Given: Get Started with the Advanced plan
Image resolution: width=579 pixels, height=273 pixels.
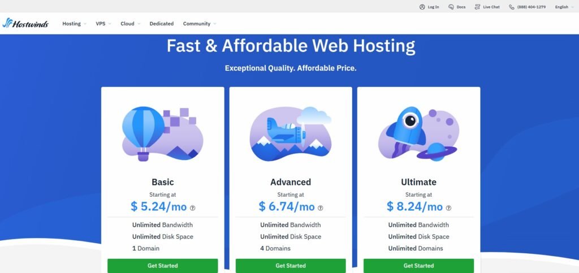Looking at the screenshot, I should click(x=291, y=266).
